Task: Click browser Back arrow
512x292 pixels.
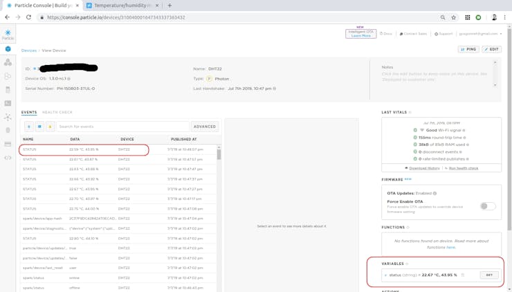Action: [7, 17]
